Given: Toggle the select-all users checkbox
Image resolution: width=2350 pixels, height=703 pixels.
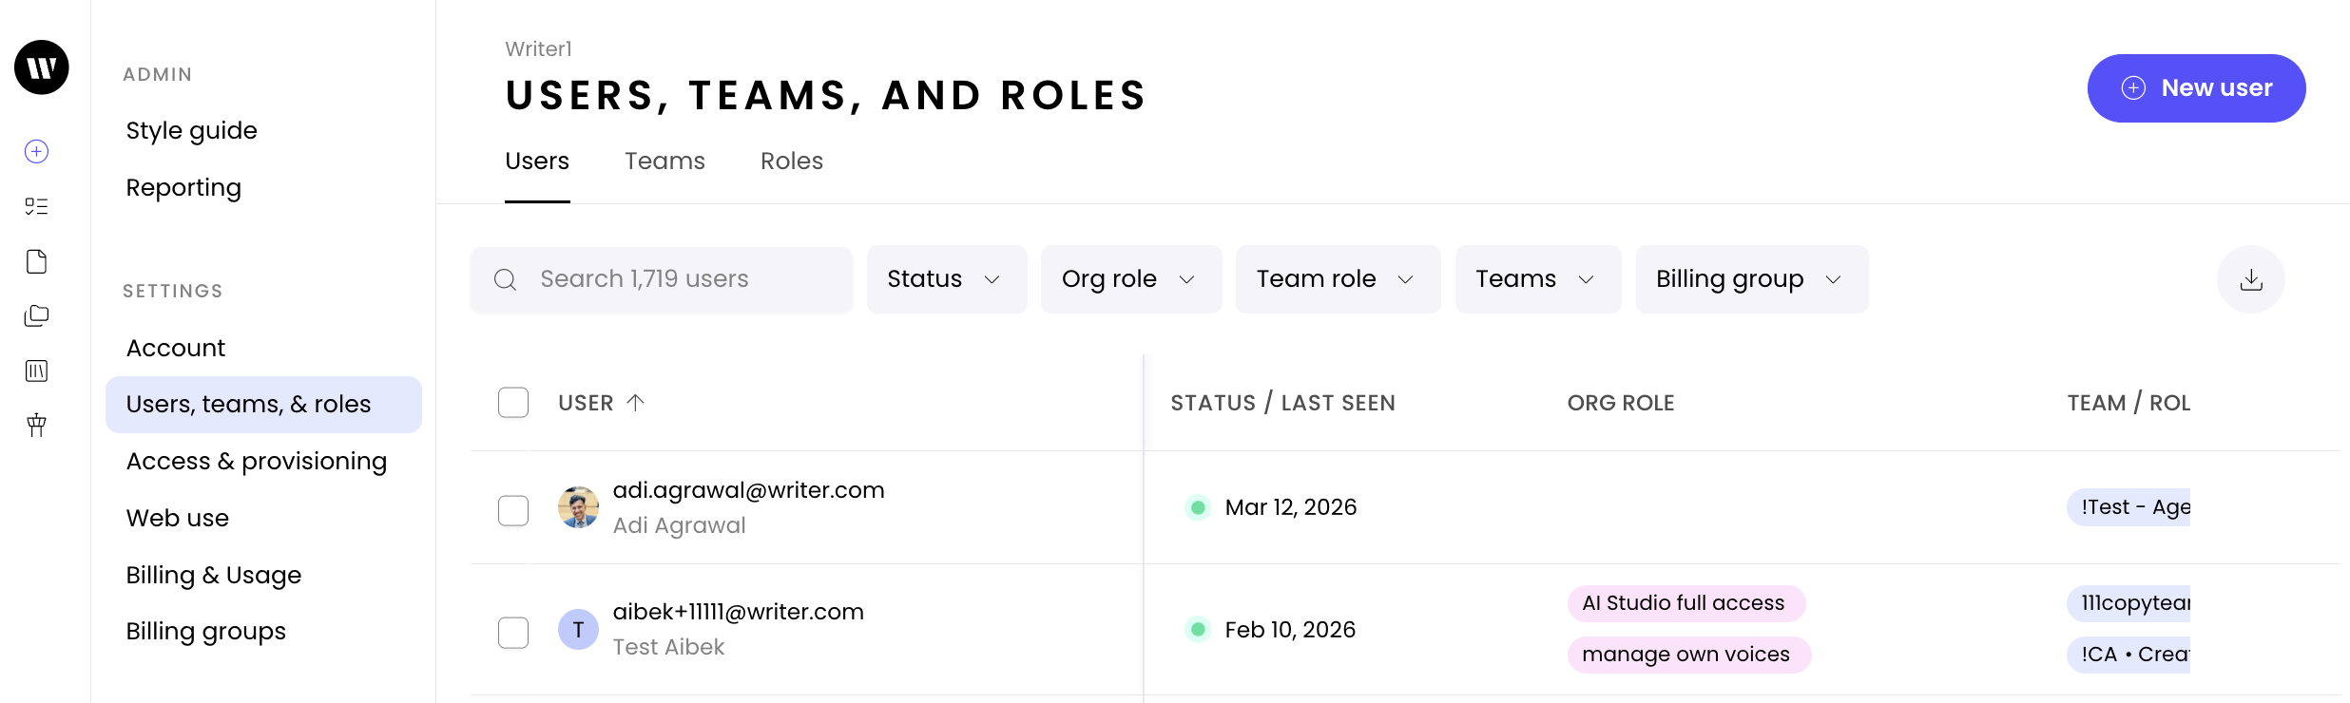Looking at the screenshot, I should [513, 403].
